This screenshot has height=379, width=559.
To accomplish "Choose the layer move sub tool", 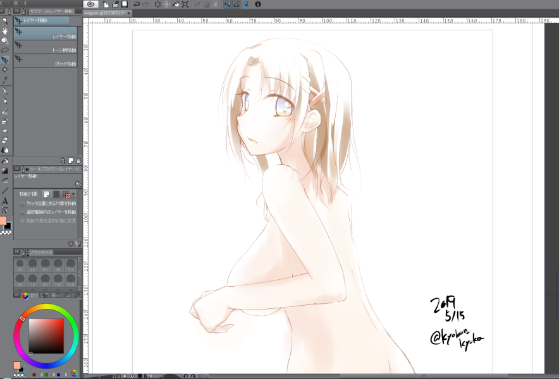I will (x=46, y=33).
